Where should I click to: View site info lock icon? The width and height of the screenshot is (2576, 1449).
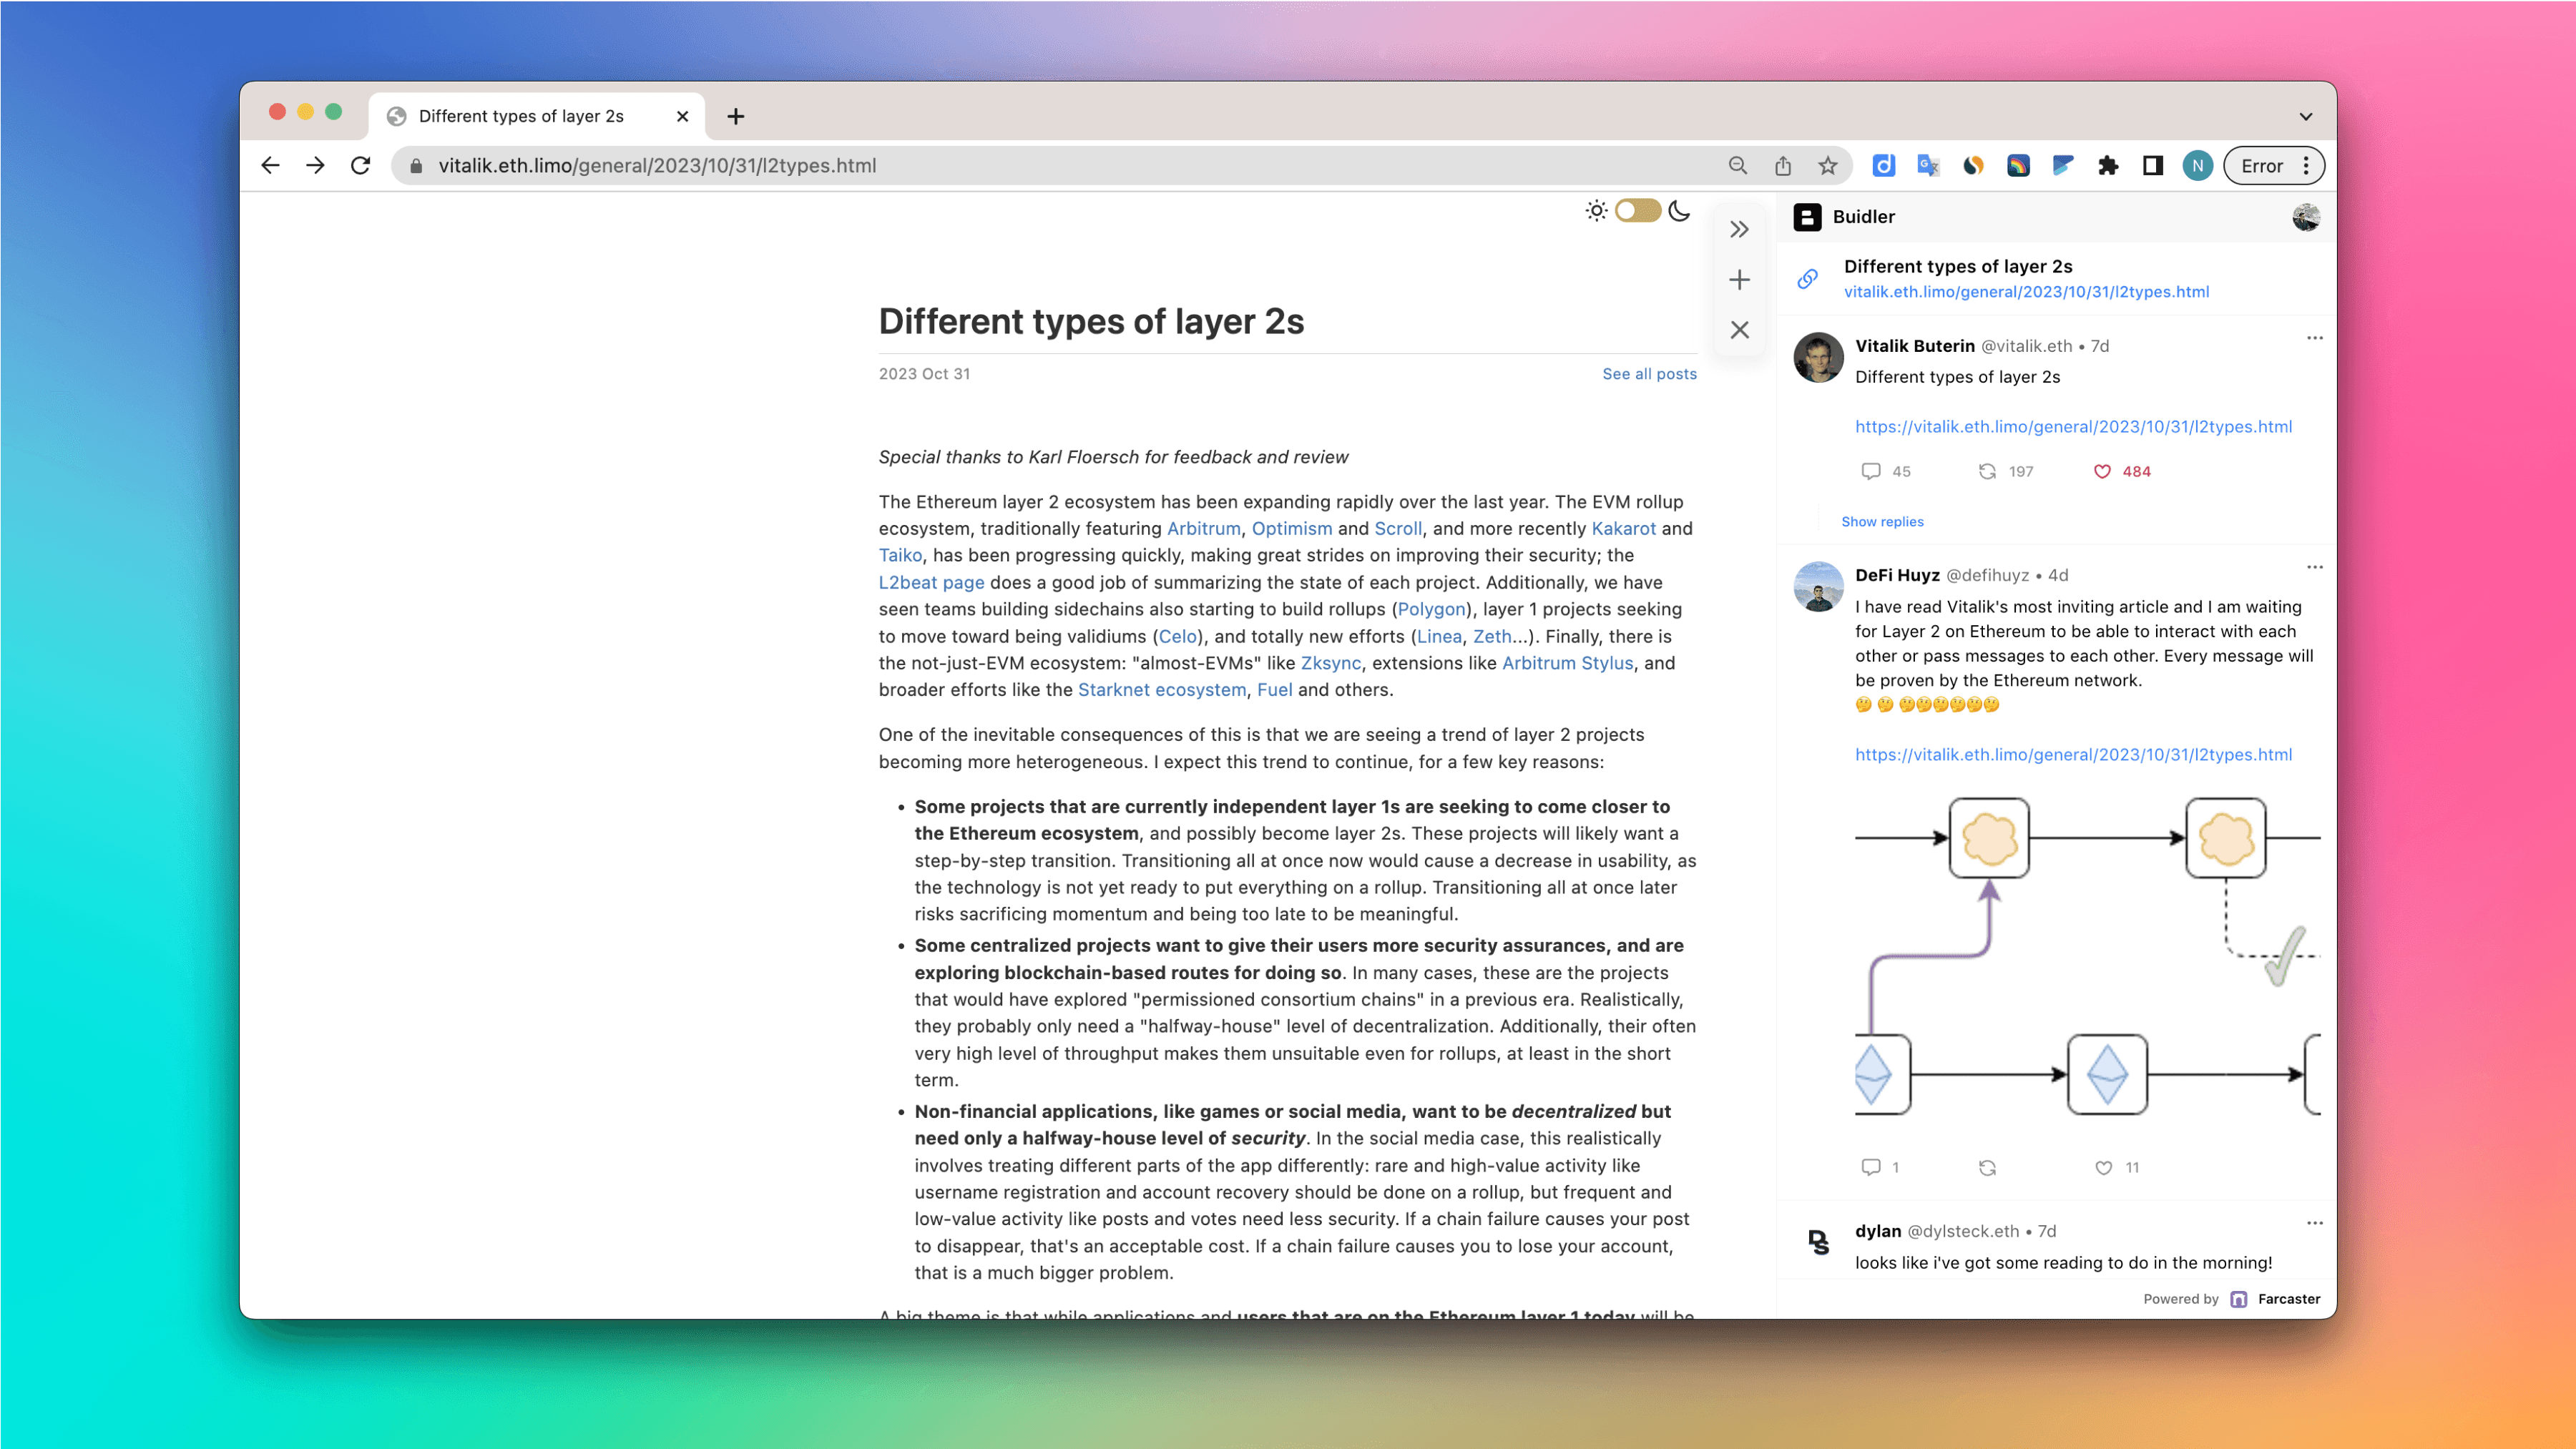pos(416,166)
